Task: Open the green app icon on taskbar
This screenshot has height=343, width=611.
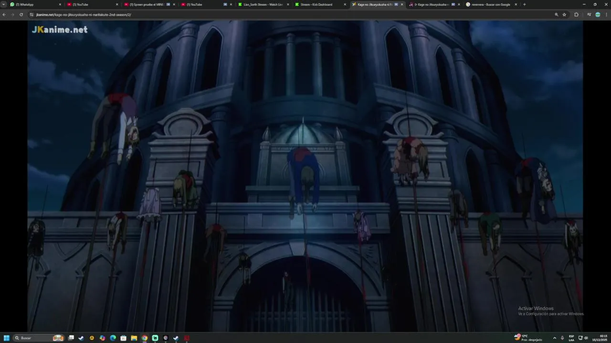Action: coord(155,338)
